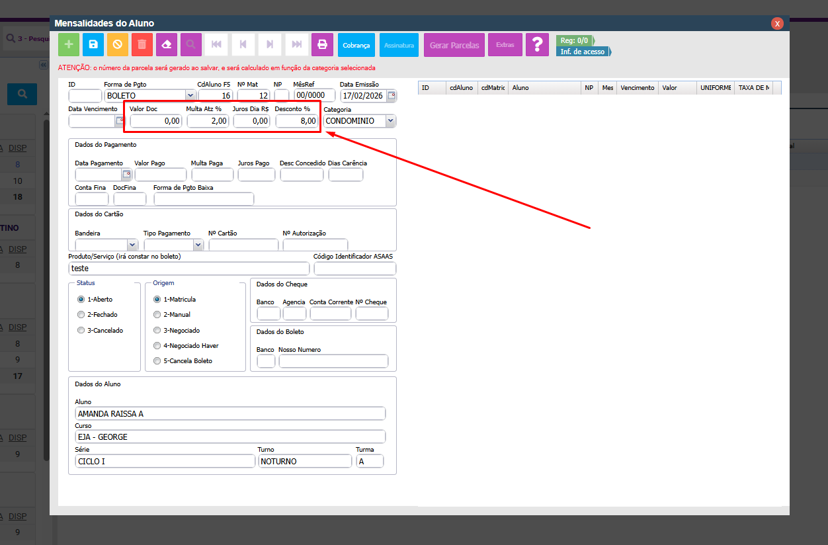Choose 2-Manual as the origin
828x545 pixels.
[x=157, y=315]
